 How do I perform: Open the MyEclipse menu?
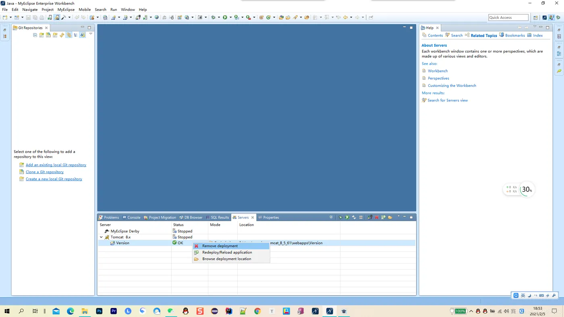(66, 9)
